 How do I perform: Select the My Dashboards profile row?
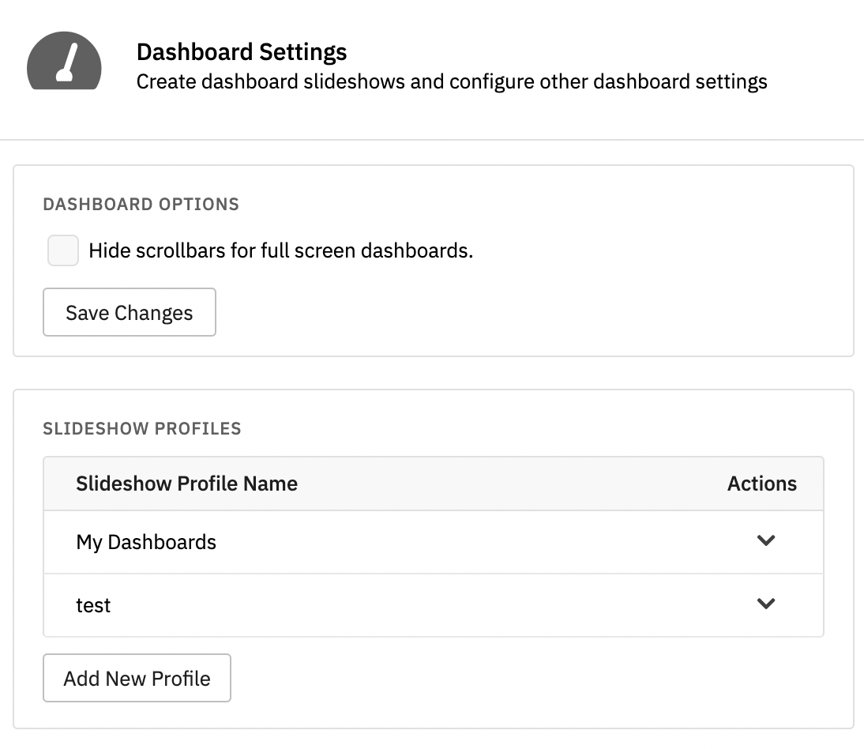(433, 542)
